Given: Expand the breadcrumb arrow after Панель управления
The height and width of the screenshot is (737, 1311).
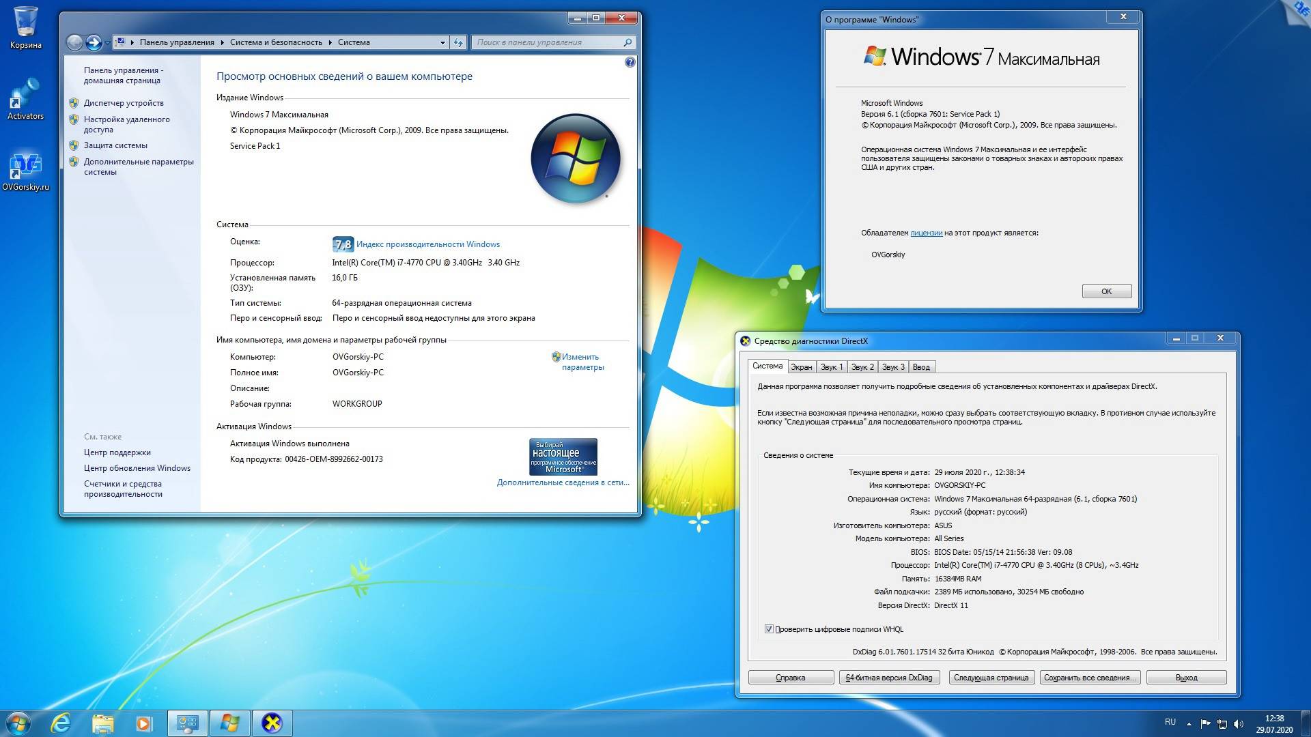Looking at the screenshot, I should click(x=222, y=42).
